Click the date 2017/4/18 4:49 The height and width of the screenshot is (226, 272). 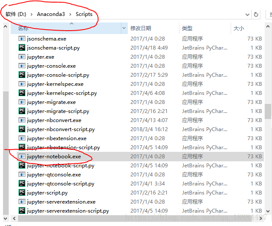click(x=149, y=47)
